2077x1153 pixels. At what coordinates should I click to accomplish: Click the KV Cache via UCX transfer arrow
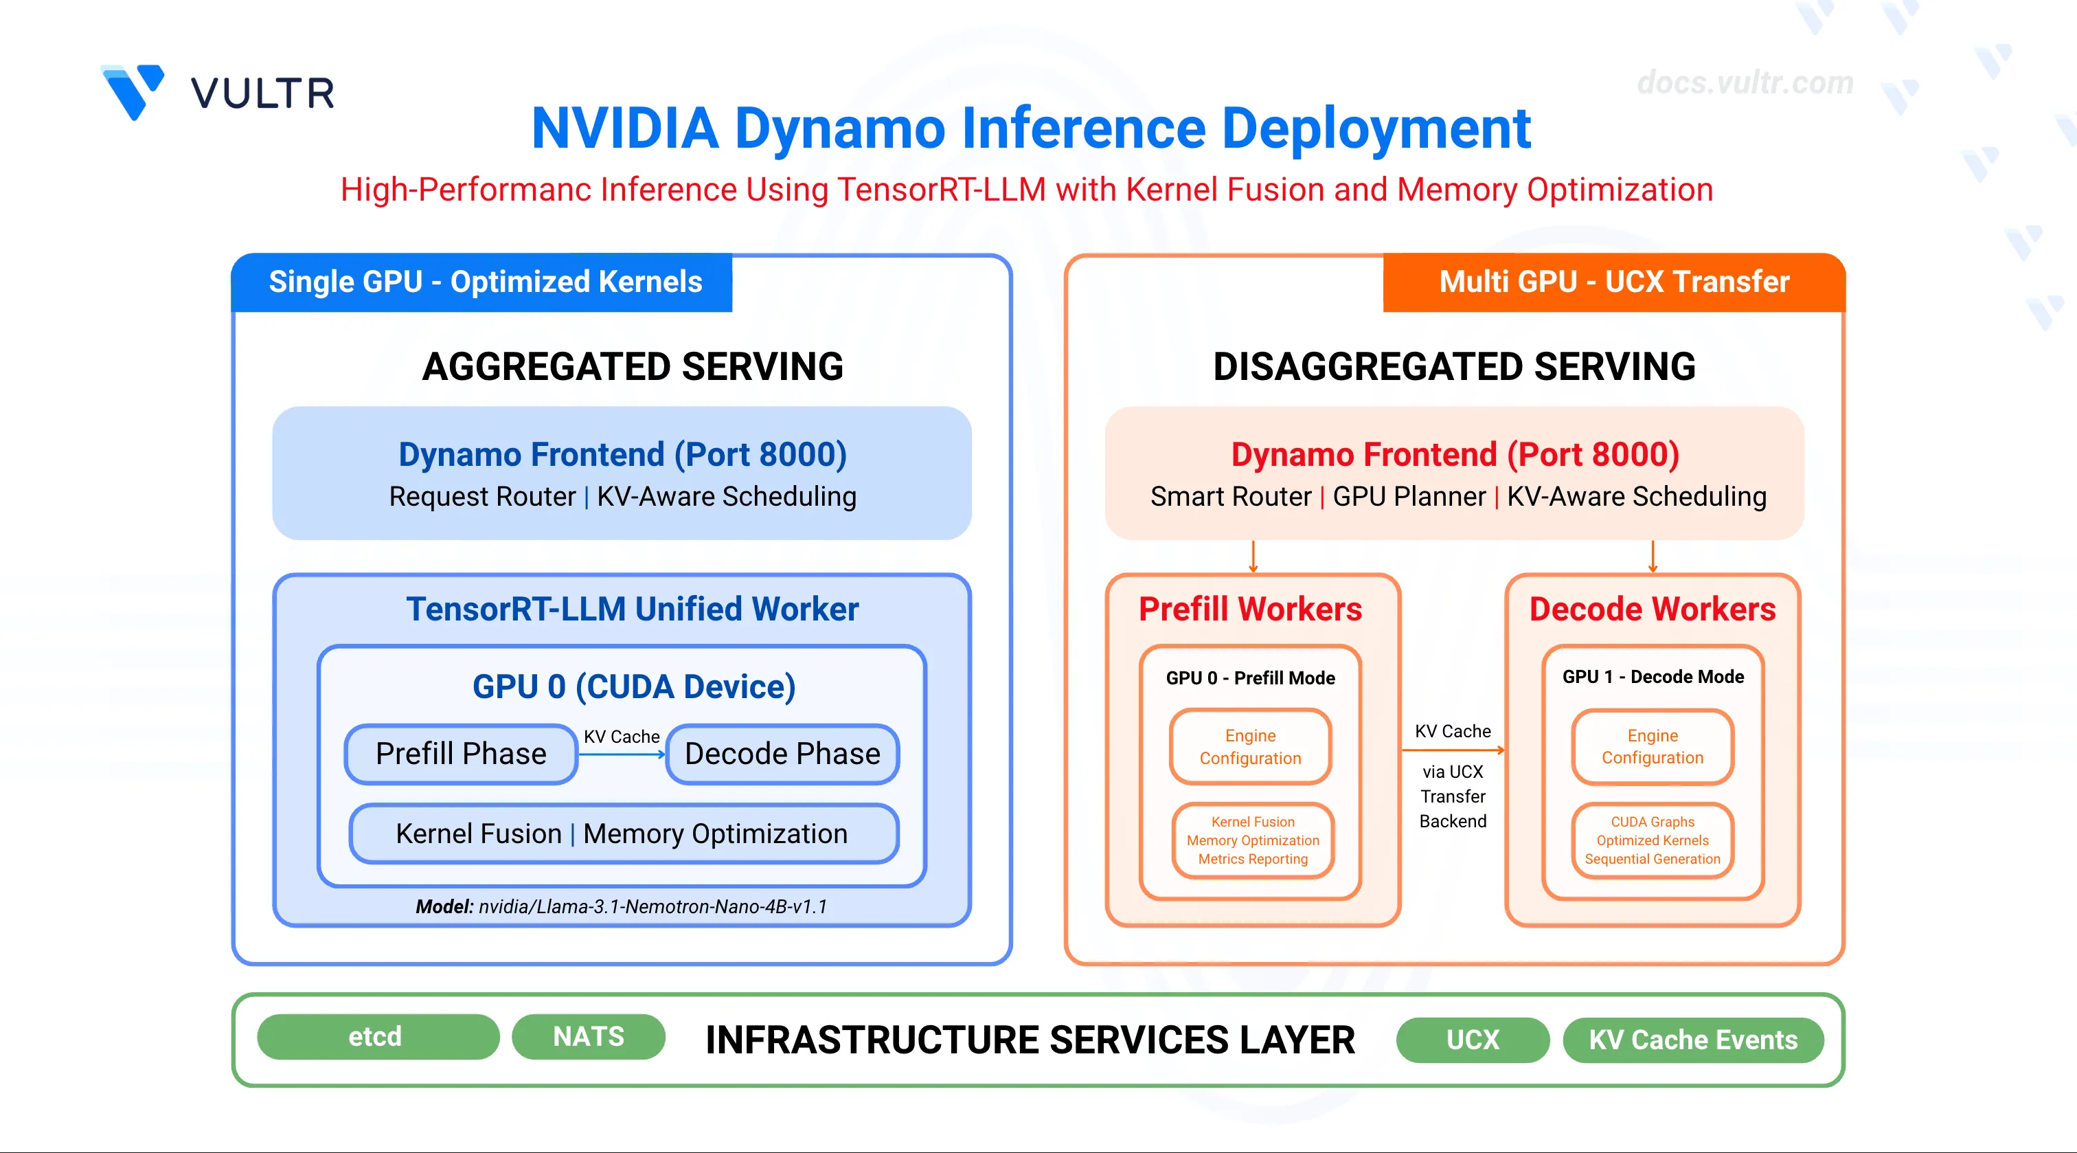[x=1453, y=750]
